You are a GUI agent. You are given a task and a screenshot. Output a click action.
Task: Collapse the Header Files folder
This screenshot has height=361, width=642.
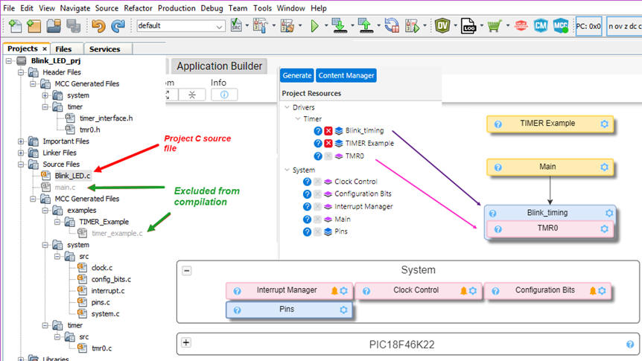(x=21, y=72)
